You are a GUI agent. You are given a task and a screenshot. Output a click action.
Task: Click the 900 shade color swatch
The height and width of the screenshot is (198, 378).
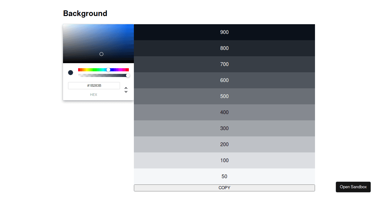[224, 32]
